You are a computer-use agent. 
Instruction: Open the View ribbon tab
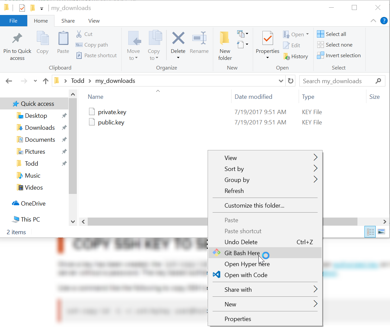[94, 21]
